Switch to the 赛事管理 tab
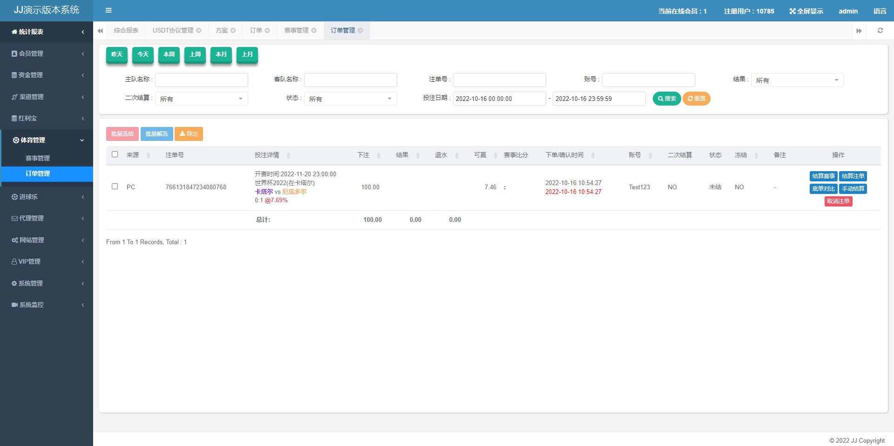894x446 pixels. [x=297, y=30]
